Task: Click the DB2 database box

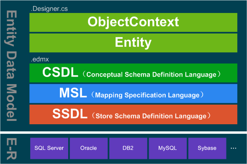Action: click(128, 148)
